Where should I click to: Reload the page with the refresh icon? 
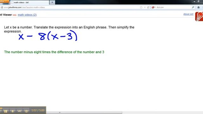click(148, 7)
